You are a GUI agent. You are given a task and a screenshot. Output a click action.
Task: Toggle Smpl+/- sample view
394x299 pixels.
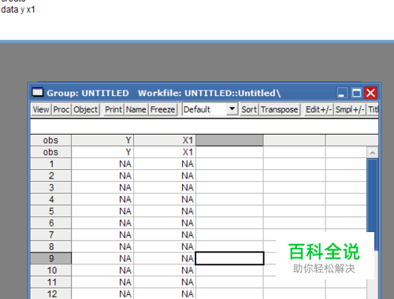click(350, 109)
